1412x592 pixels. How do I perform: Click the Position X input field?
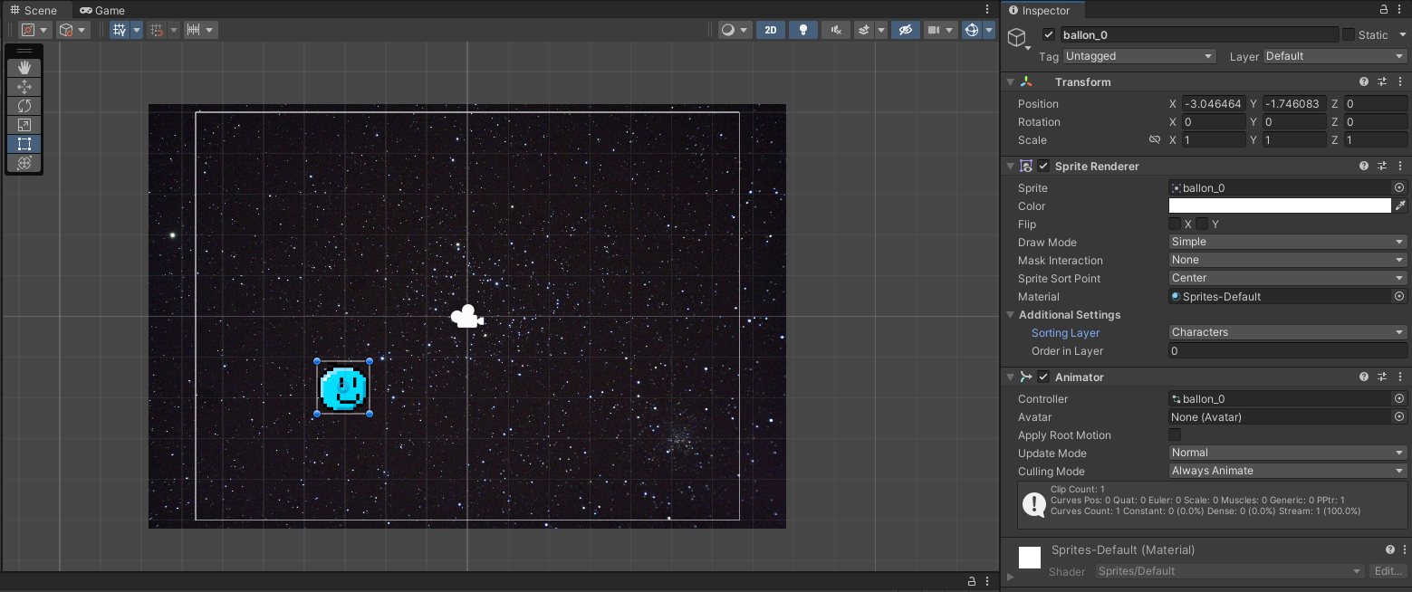coord(1213,104)
